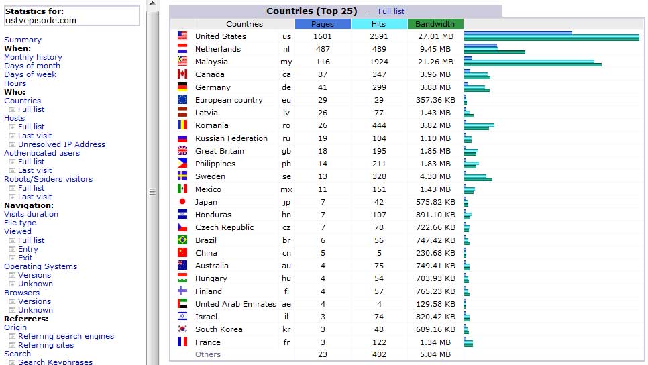Open Referring sites link

tap(46, 345)
